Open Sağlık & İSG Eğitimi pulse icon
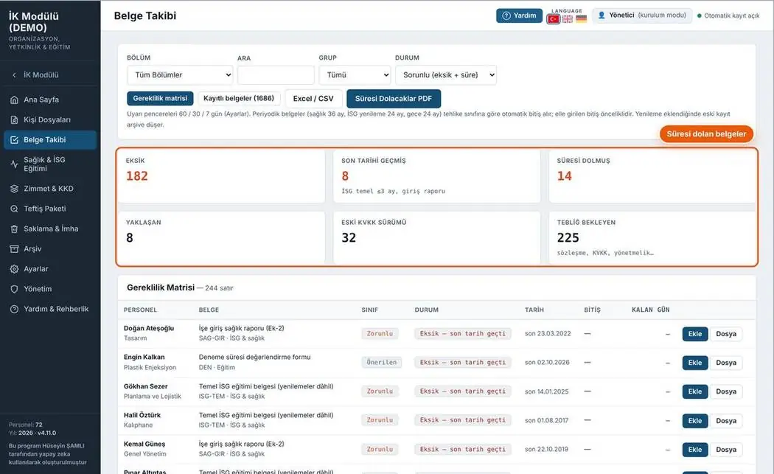This screenshot has width=774, height=474. pyautogui.click(x=14, y=164)
